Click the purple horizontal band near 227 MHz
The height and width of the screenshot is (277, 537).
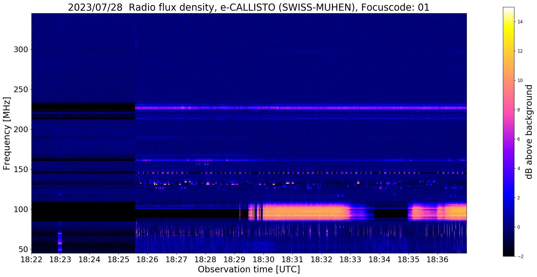click(301, 108)
